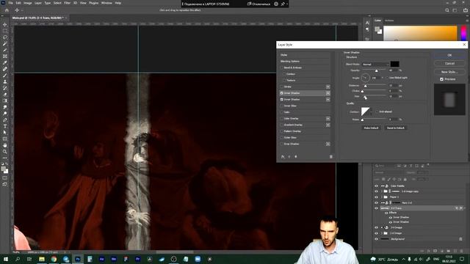Image resolution: width=470 pixels, height=264 pixels.
Task: Select the Lasso tool
Action: [x=5, y=37]
